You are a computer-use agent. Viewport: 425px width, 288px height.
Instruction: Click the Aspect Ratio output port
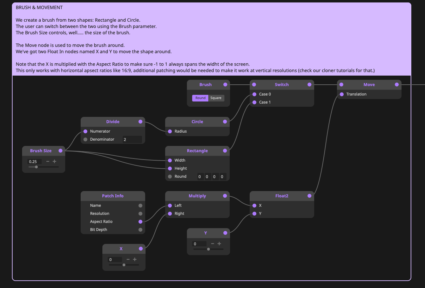141,222
